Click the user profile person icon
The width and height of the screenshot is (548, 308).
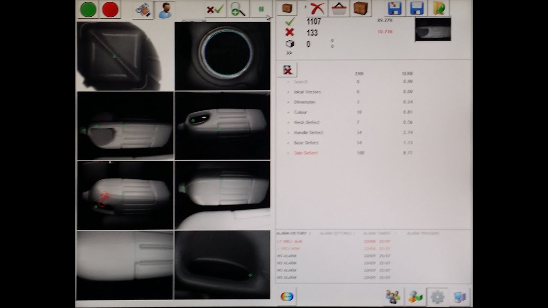click(165, 10)
